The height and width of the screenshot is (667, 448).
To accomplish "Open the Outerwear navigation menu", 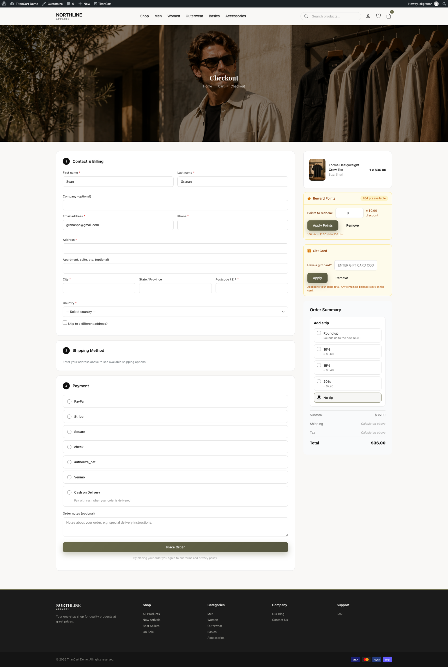I will point(194,16).
